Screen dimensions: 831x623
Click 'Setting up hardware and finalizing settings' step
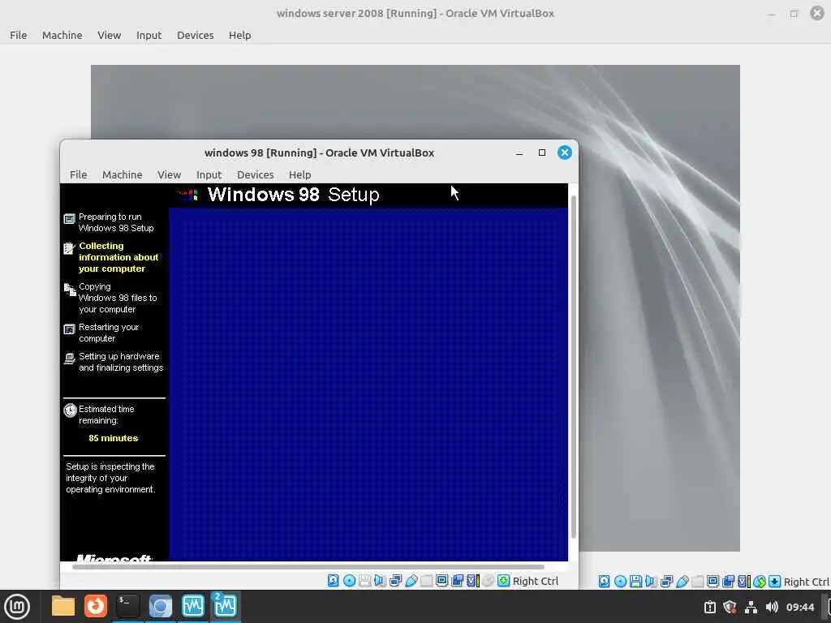[121, 362]
